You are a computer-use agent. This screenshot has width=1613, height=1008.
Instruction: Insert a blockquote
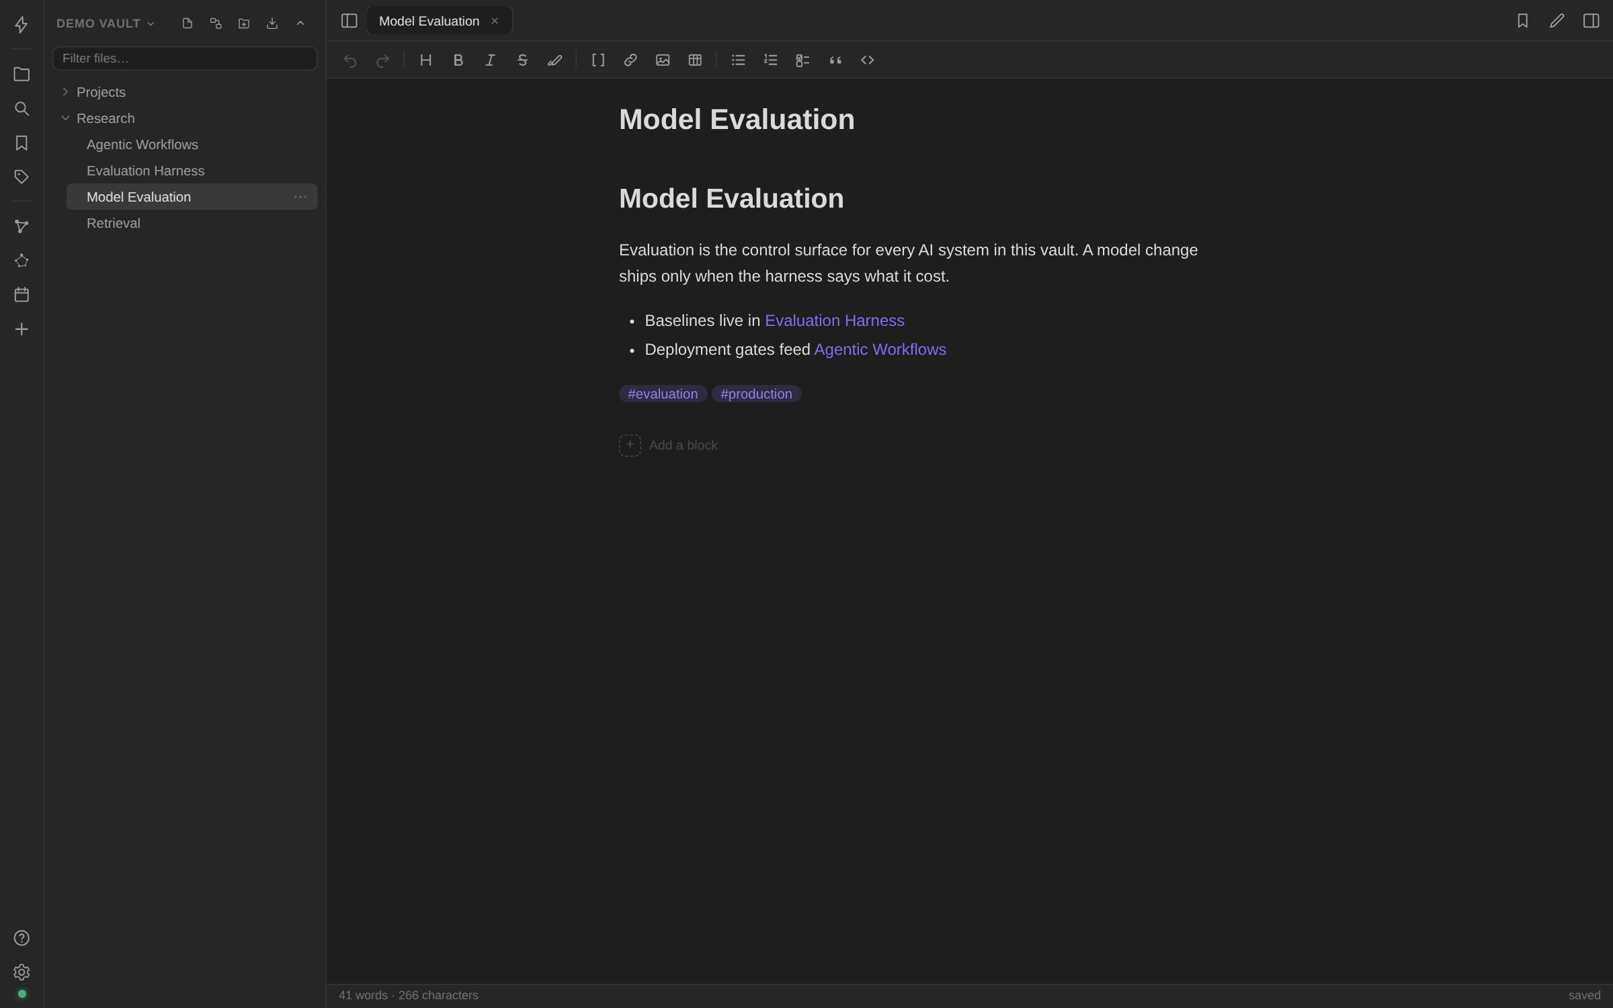[835, 60]
